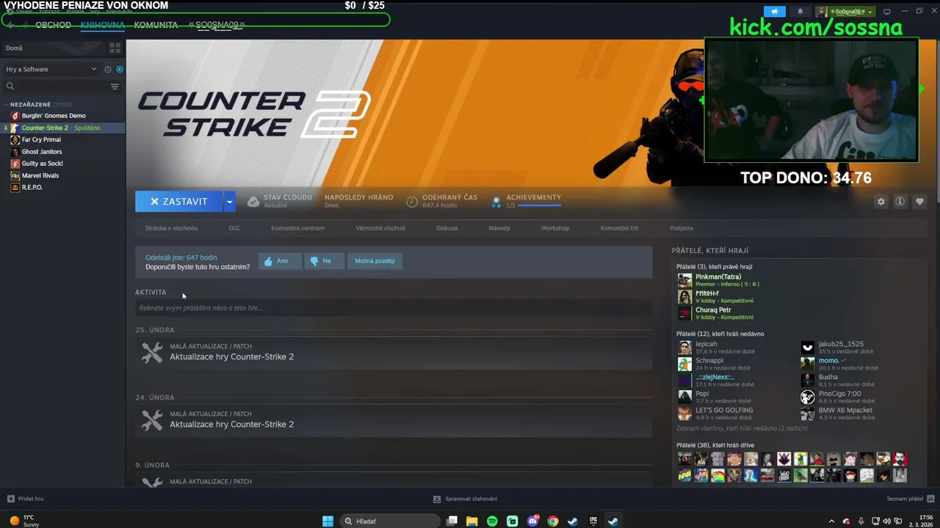Open the Diskuze tab
The width and height of the screenshot is (940, 528).
click(446, 228)
